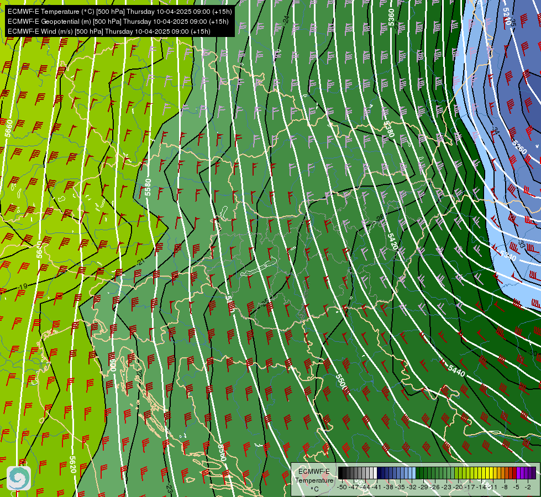Select the ECMWF-E Wind title line
Screen dimensions: 541x497
(109, 31)
